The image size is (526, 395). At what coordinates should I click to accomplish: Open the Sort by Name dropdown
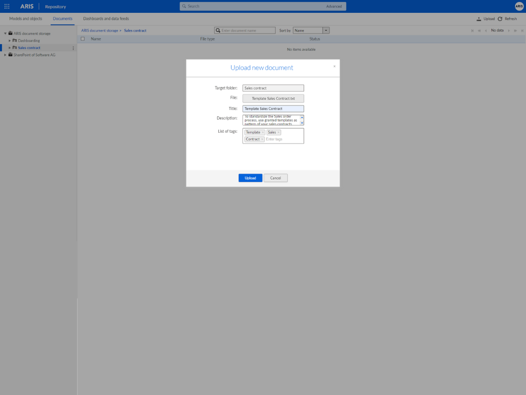[326, 30]
